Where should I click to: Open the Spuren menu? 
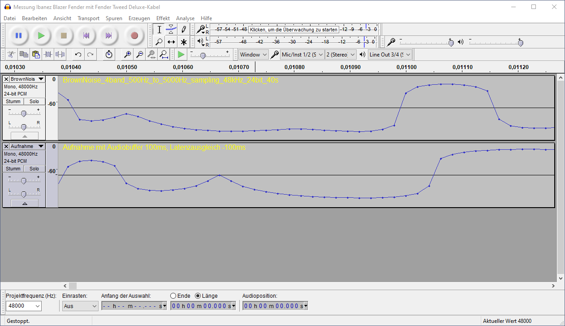pos(114,18)
